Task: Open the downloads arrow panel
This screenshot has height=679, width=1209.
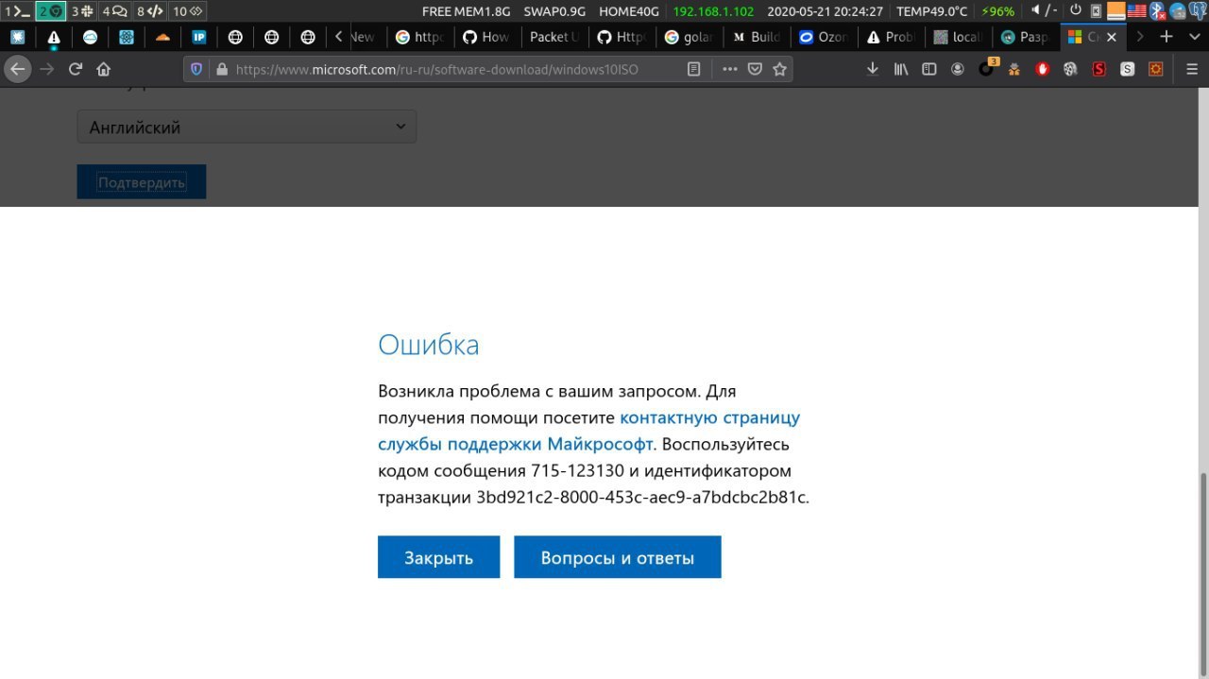Action: tap(873, 69)
